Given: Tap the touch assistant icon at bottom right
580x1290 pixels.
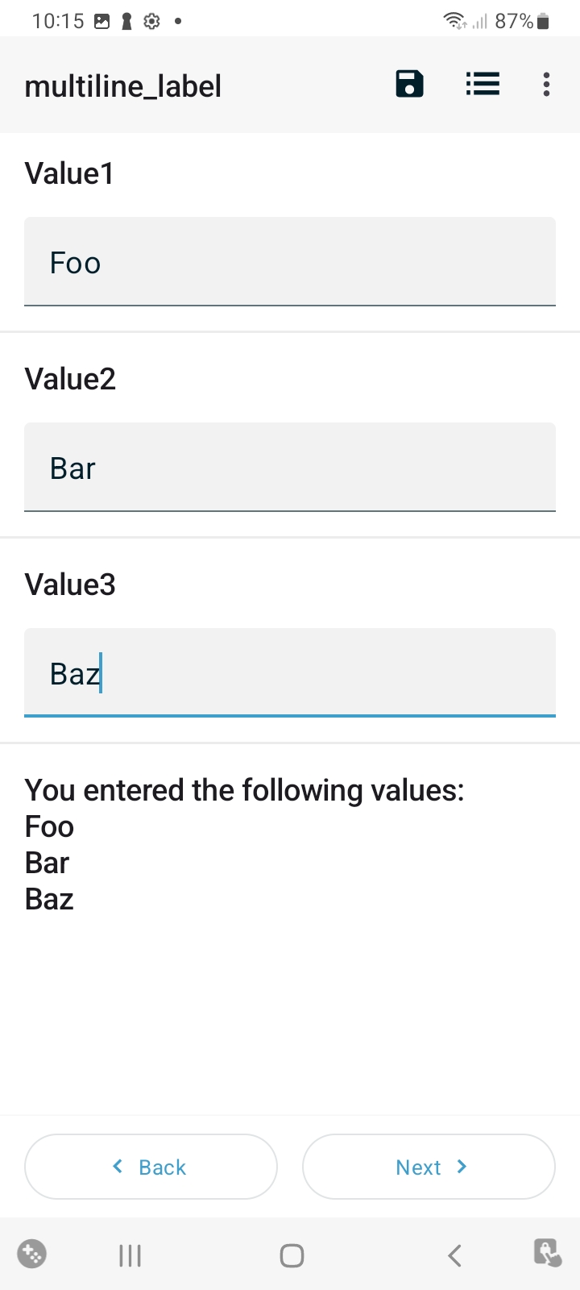Looking at the screenshot, I should click(x=547, y=1253).
